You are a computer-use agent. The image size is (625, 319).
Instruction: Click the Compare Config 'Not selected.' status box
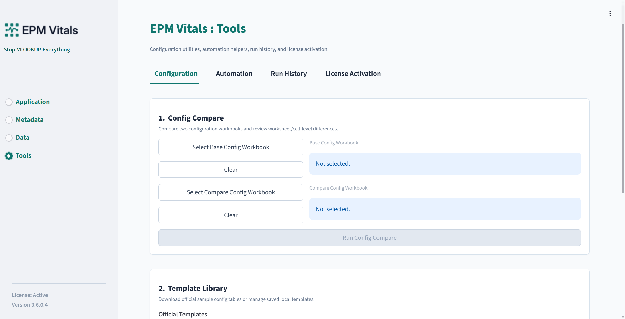[x=445, y=209]
